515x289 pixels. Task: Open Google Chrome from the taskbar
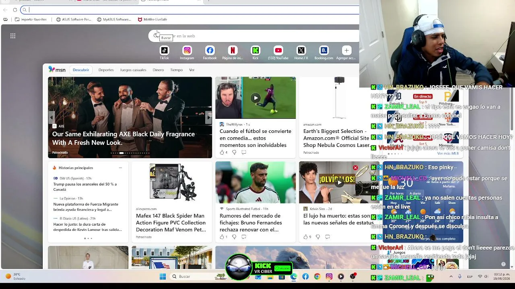(317, 277)
